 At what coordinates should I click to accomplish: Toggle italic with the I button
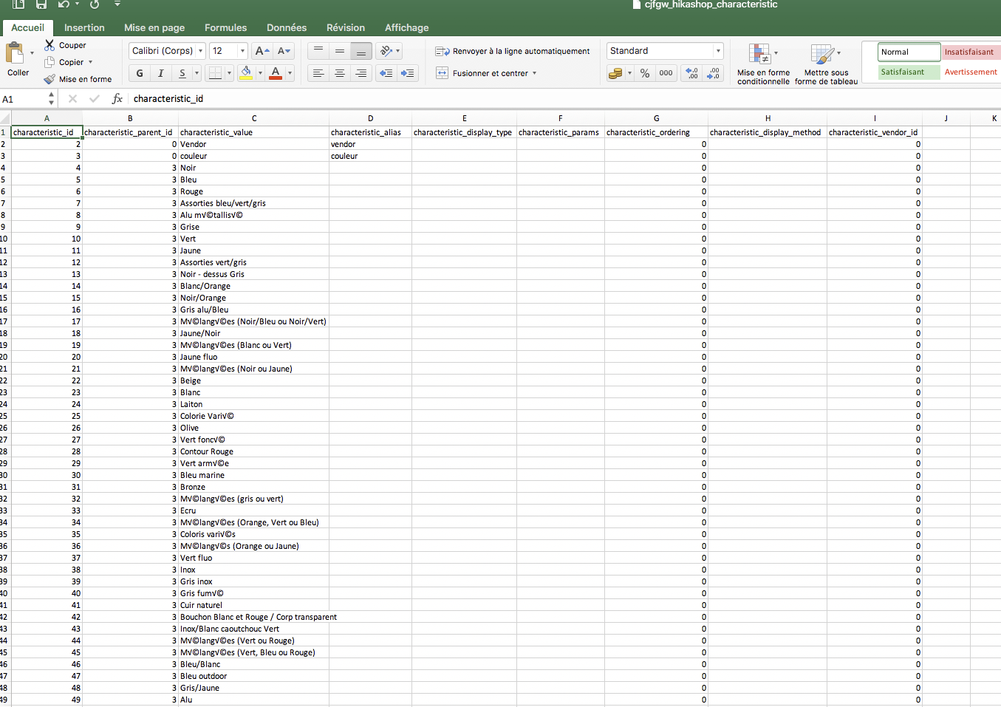click(160, 73)
